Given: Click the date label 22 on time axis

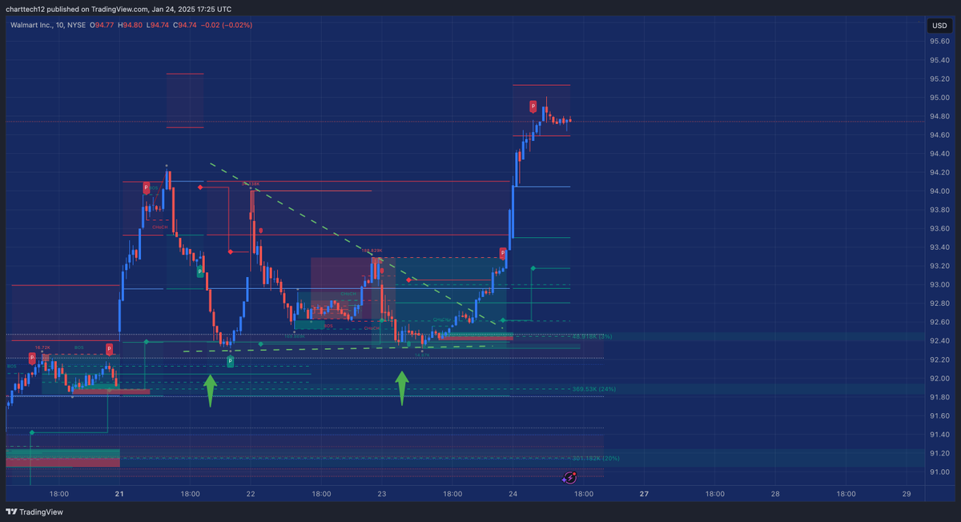Looking at the screenshot, I should (251, 494).
